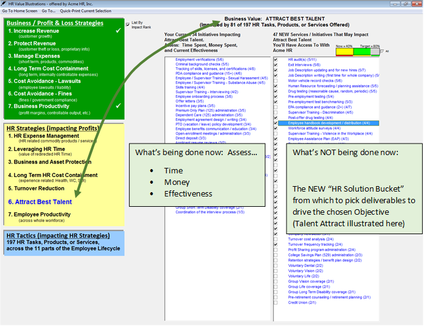Open the Go To Home Screen menu

(x=21, y=11)
